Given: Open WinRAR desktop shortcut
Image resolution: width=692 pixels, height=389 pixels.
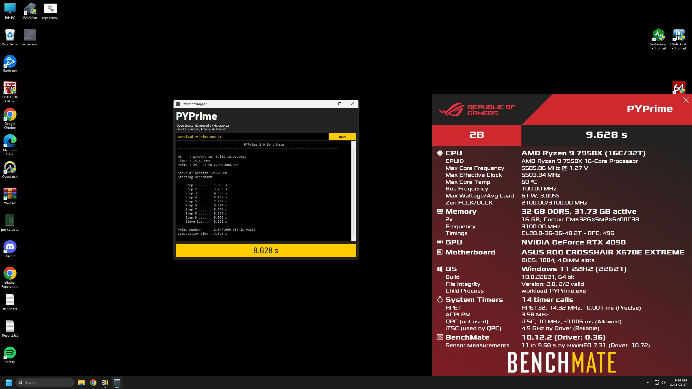Looking at the screenshot, I should point(10,196).
